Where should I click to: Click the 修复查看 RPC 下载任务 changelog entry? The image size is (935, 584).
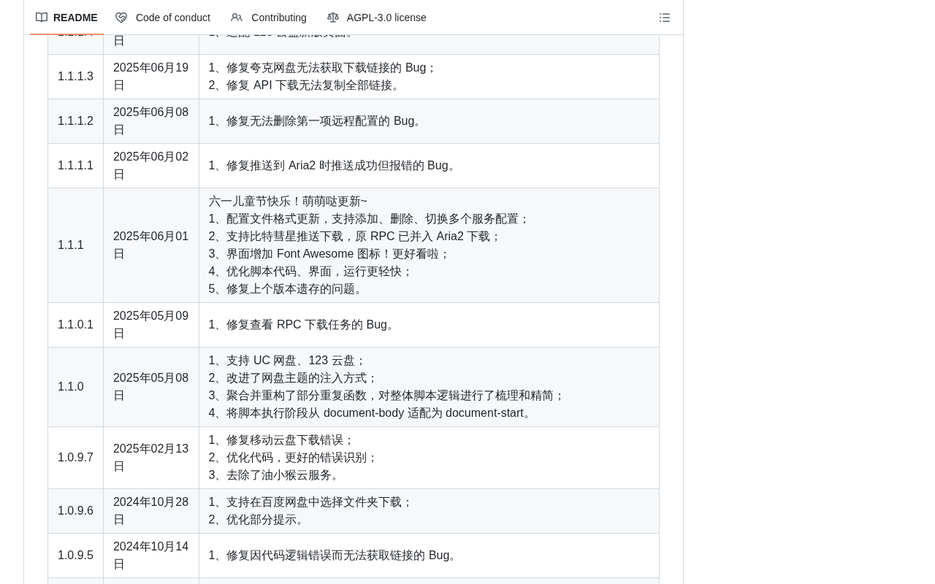pyautogui.click(x=303, y=325)
